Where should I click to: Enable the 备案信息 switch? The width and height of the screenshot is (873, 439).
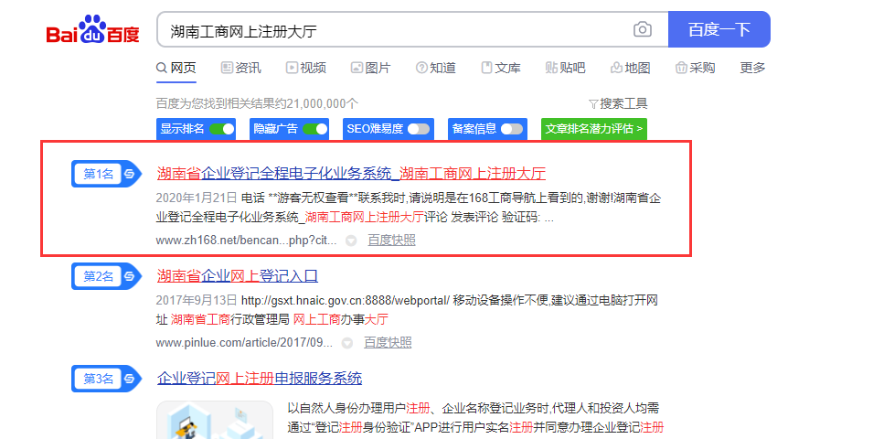pyautogui.click(x=512, y=129)
